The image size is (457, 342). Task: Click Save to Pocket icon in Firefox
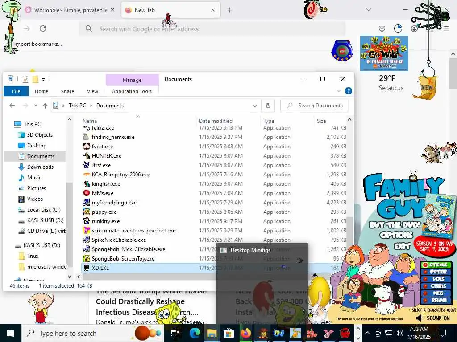click(382, 28)
